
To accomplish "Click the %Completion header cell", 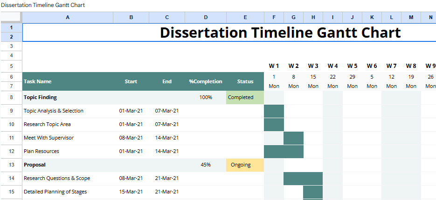I will click(206, 81).
